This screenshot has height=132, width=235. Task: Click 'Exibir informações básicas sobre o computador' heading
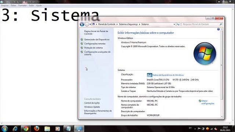(146, 33)
